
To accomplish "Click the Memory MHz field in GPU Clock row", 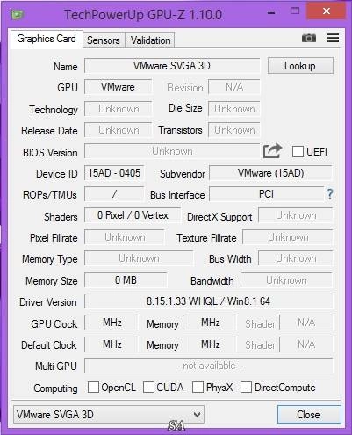I will coord(210,323).
